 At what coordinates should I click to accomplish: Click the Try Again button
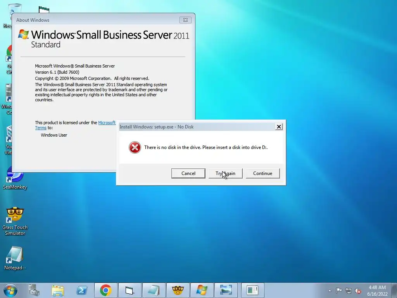point(225,173)
